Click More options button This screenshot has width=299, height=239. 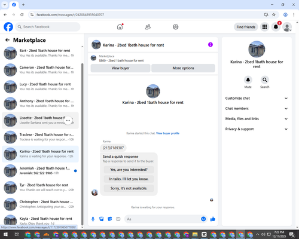183,68
